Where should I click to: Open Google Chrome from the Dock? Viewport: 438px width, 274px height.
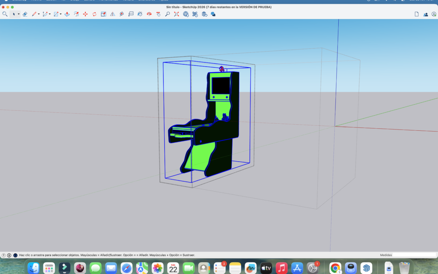tap(335, 268)
